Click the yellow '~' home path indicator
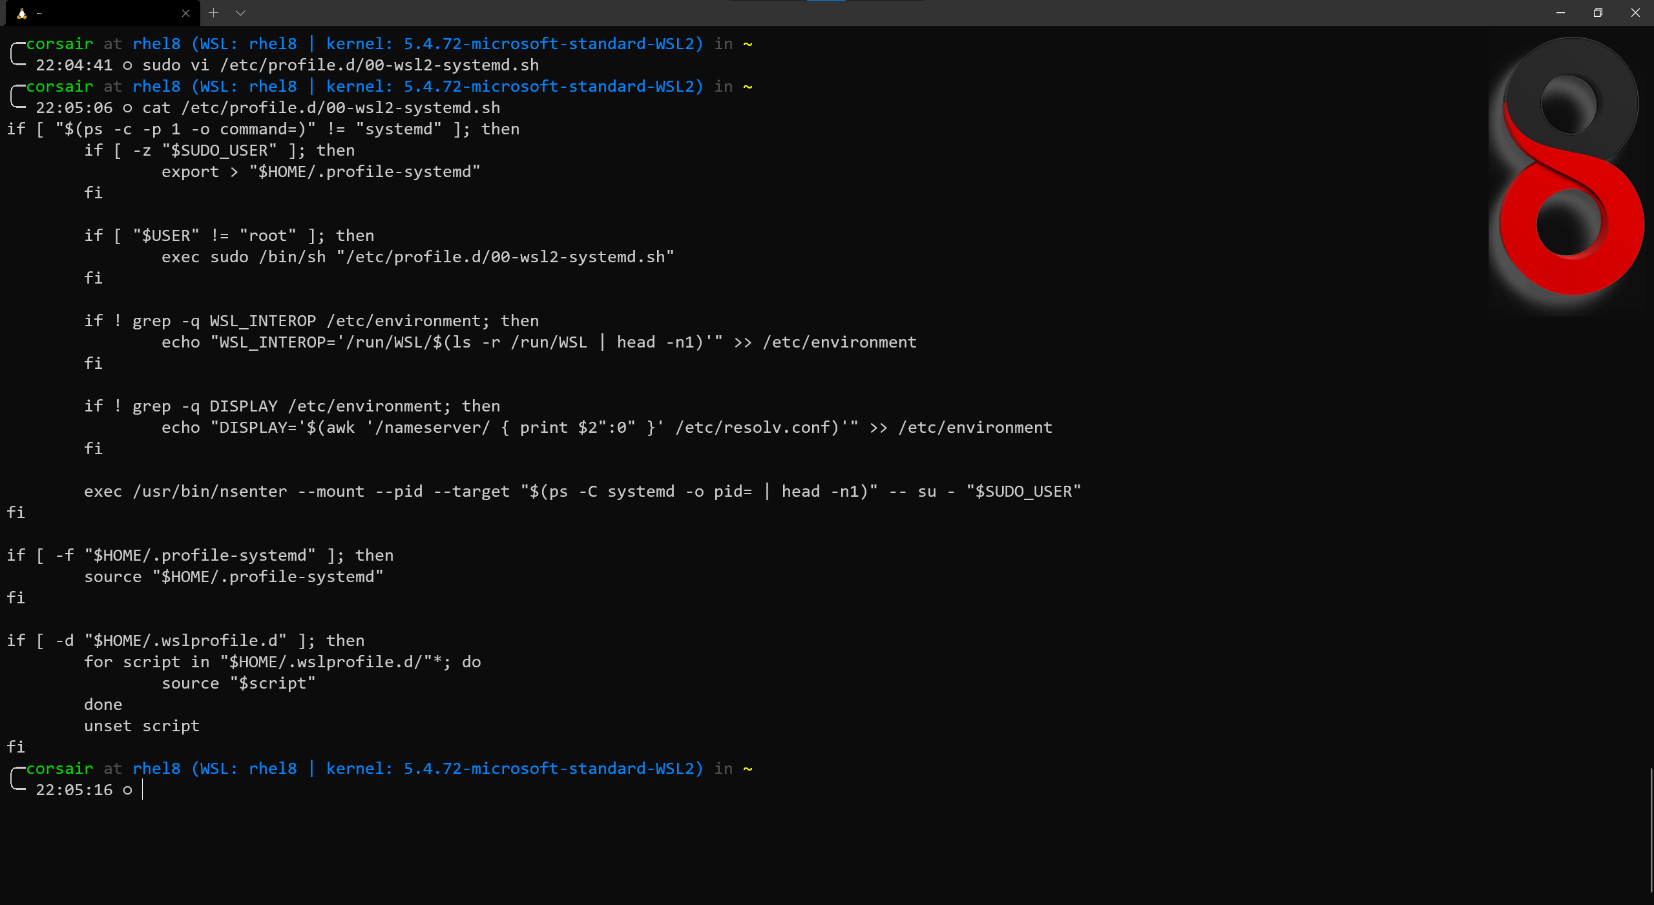The width and height of the screenshot is (1654, 905). [748, 768]
